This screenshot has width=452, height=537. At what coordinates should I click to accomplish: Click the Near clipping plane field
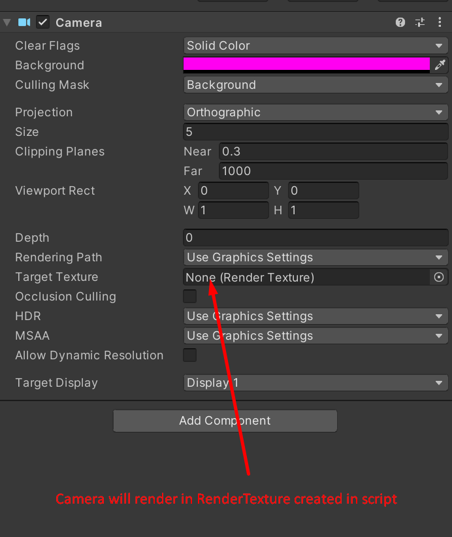coord(333,152)
